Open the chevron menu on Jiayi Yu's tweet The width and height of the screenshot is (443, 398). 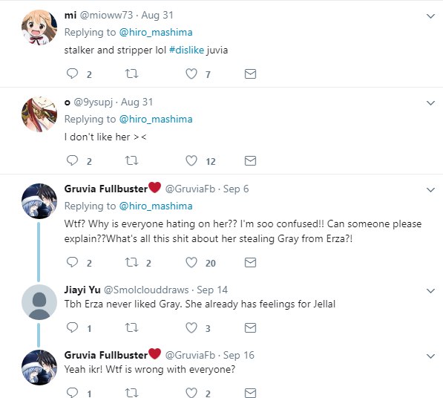pos(430,290)
